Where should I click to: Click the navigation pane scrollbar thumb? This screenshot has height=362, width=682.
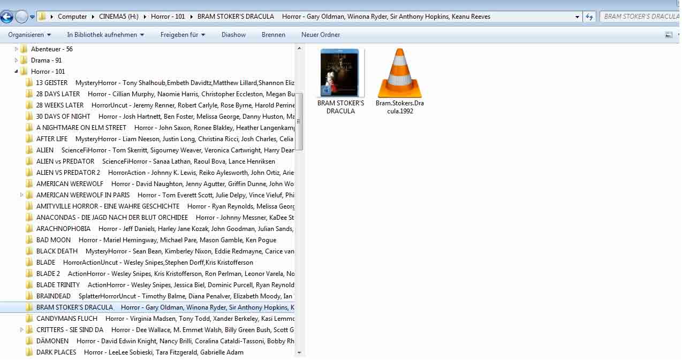(x=299, y=121)
